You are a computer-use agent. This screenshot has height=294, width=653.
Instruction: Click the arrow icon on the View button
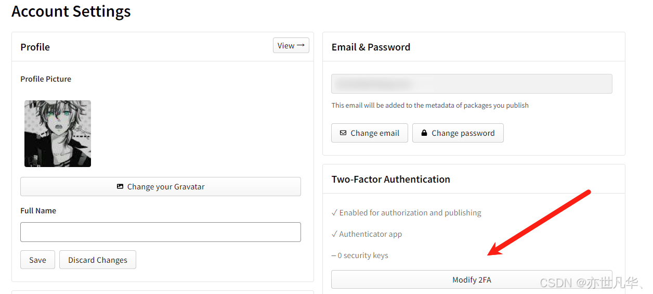coord(301,46)
